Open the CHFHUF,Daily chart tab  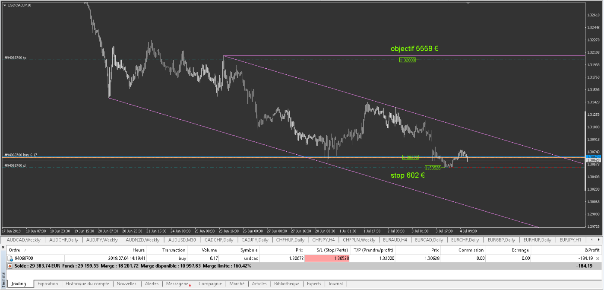tap(290, 239)
